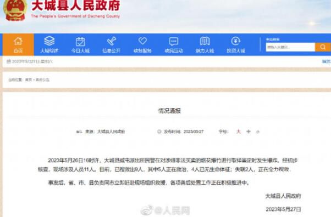Open 信息公开 stamp-icon nav item
The width and height of the screenshot is (331, 217).
(x=111, y=44)
